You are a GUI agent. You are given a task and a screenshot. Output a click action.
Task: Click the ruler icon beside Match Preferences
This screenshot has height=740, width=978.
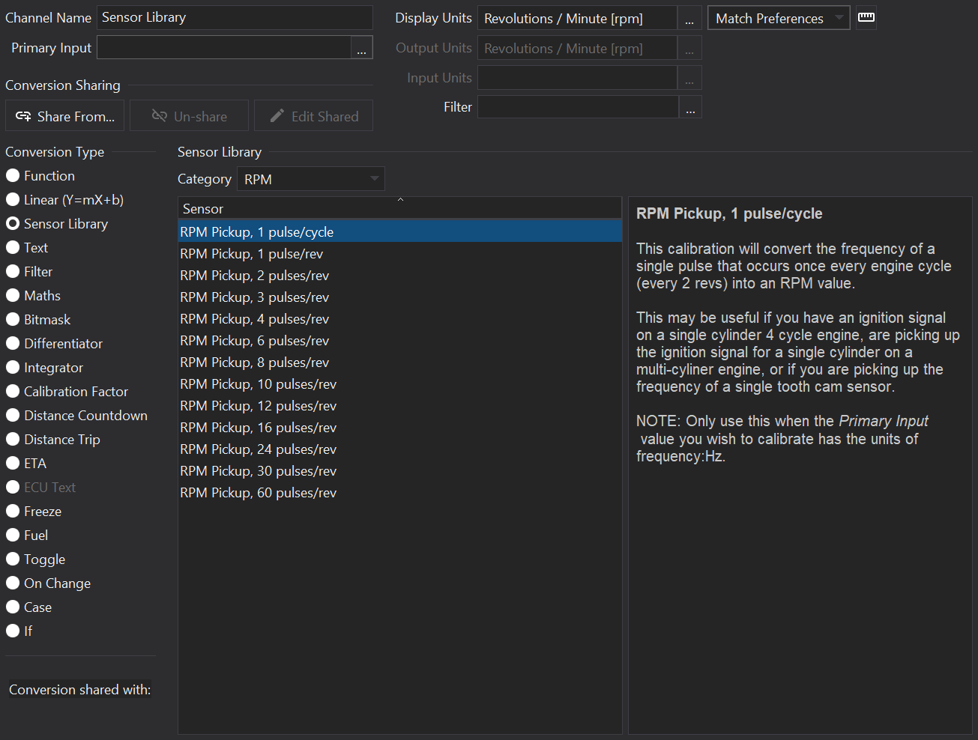tap(866, 17)
